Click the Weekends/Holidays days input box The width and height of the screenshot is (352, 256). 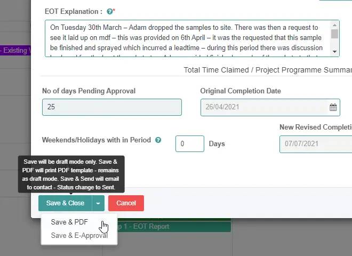click(x=189, y=144)
